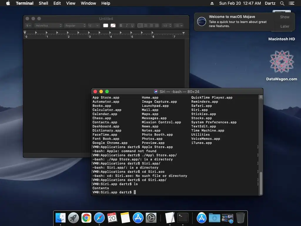Click the date and time in menu bar

click(240, 3)
